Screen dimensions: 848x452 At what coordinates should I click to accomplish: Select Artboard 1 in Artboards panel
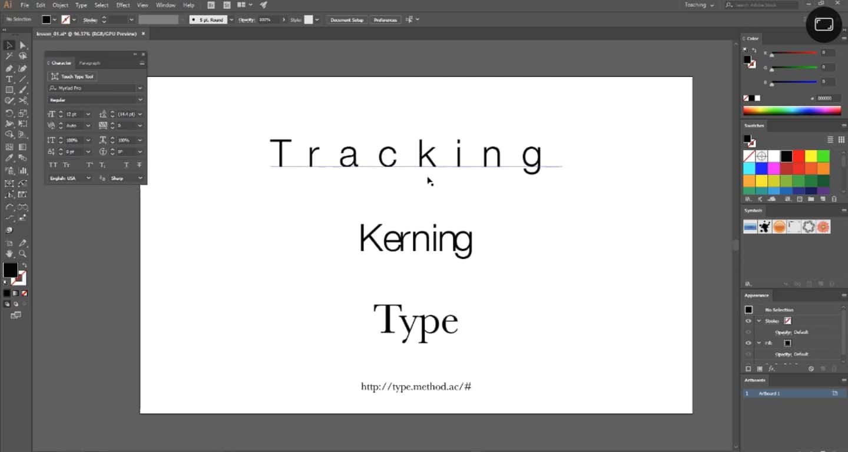coord(769,393)
